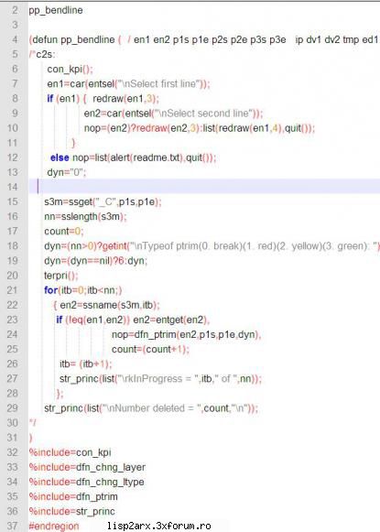Select the %include=con_kpi line
Image resolution: width=380 pixels, height=532 pixels.
click(x=71, y=452)
